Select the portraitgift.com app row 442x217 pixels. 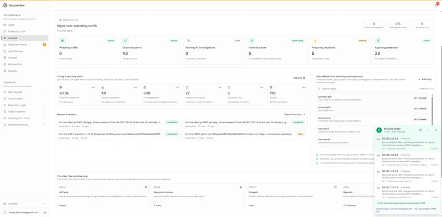(373, 109)
